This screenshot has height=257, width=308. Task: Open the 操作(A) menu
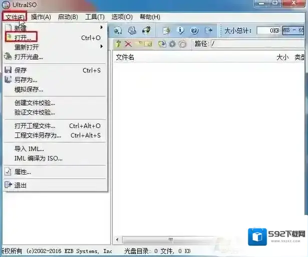tap(41, 17)
